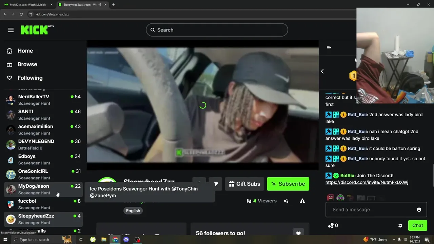
Task: Open the Discord invite link
Action: pos(367,182)
